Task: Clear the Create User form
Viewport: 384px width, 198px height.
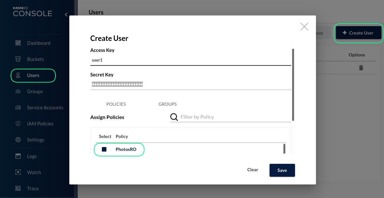Action: point(252,170)
